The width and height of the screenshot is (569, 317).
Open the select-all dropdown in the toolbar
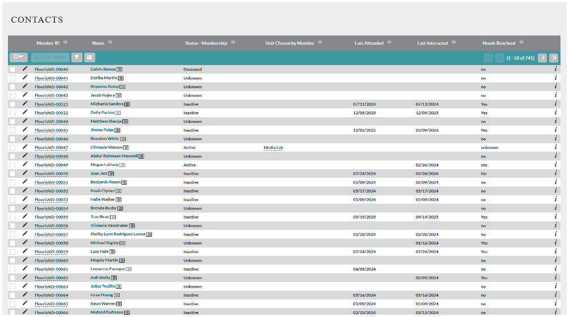(x=19, y=57)
